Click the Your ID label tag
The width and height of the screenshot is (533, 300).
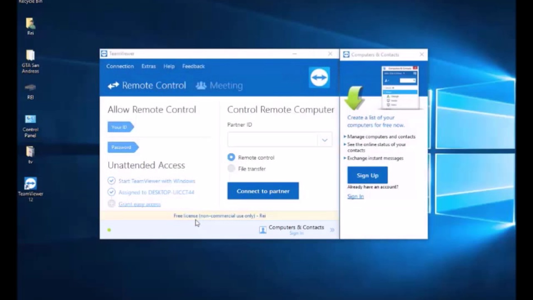click(x=121, y=127)
